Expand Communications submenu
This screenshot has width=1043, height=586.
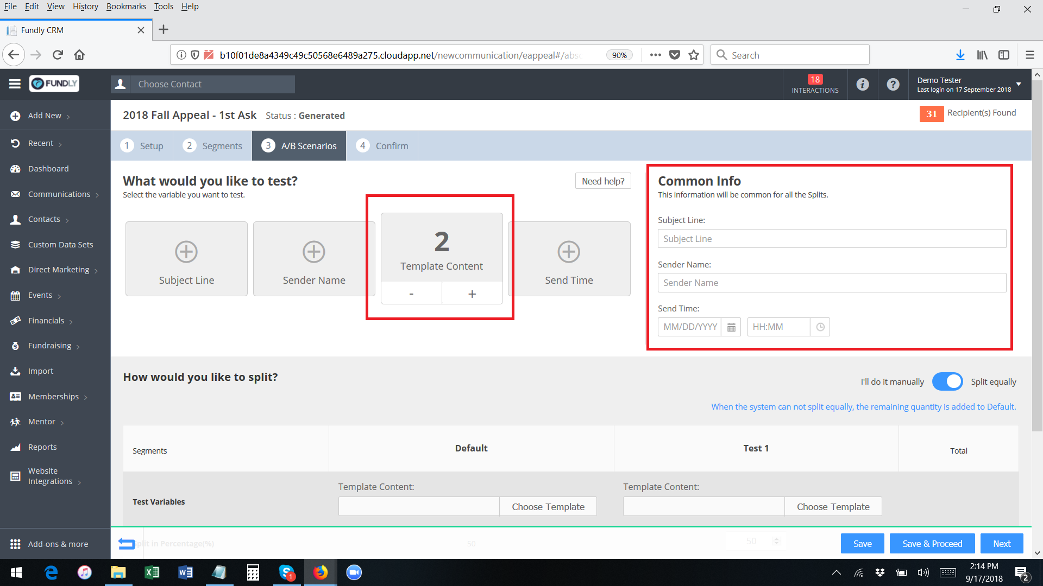(x=97, y=195)
